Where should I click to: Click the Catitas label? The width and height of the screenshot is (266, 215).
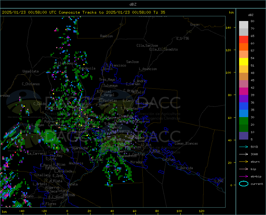pyautogui.click(x=169, y=159)
